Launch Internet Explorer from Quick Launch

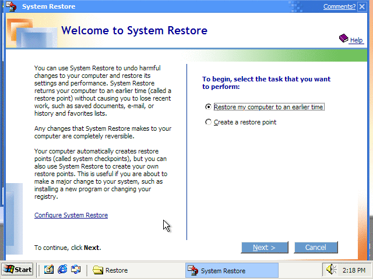[x=62, y=270]
